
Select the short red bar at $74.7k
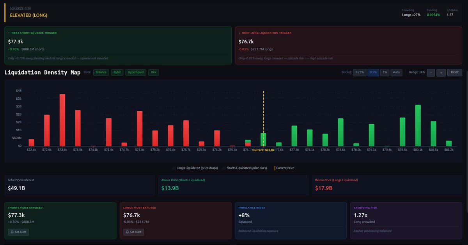pos(124,144)
